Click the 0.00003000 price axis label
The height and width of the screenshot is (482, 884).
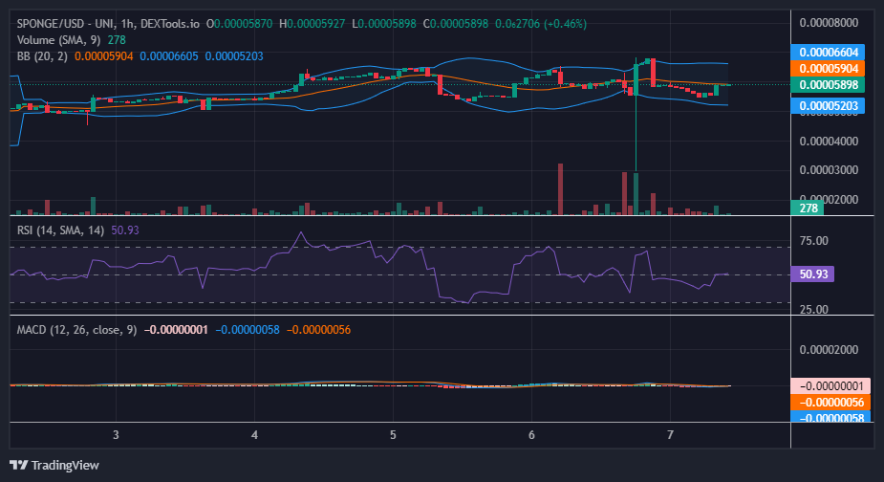tap(829, 170)
